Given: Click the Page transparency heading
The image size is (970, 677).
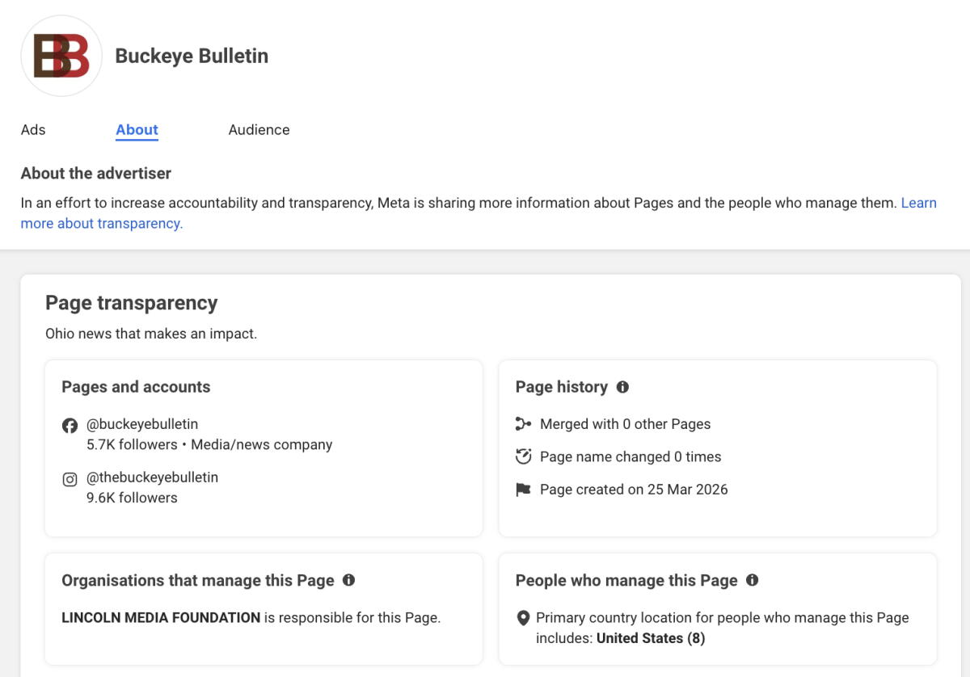Looking at the screenshot, I should point(132,303).
